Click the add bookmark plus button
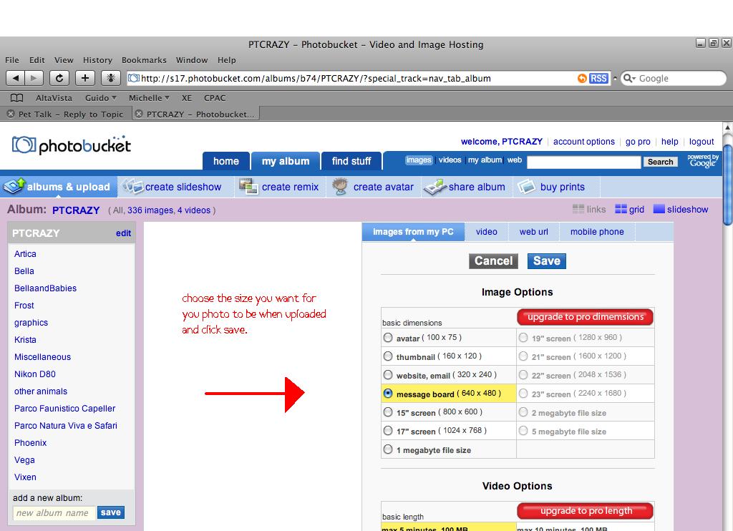Screen dimensions: 733x531 click(x=85, y=78)
